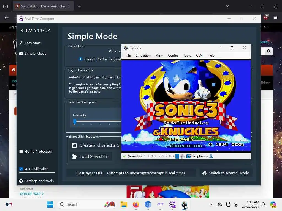Click Create and select a Glitch Harvester savestate
282x211 pixels.
(x=96, y=145)
